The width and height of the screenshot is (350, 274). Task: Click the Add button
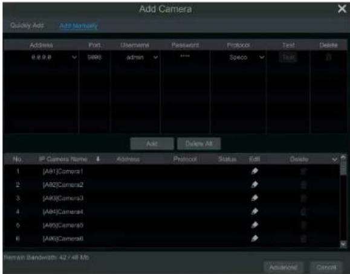[x=152, y=144]
